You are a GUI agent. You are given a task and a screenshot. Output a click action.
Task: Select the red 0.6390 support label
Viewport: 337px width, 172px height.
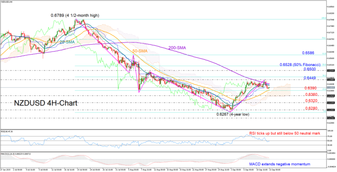click(x=311, y=88)
